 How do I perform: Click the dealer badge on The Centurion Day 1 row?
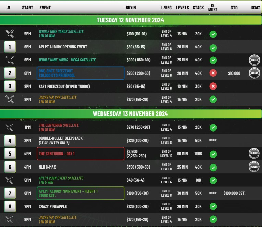254,154
